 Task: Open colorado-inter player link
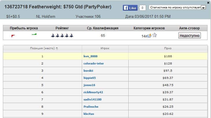tap(94, 64)
